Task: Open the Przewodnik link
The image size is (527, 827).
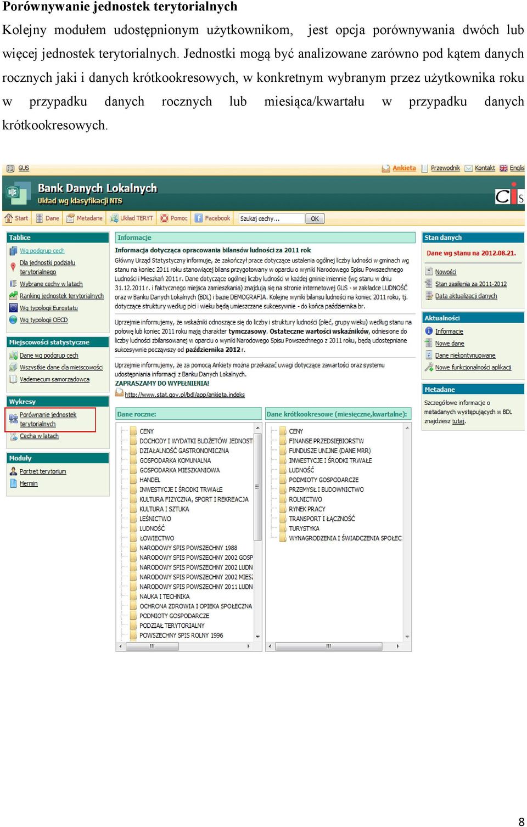Action: click(445, 168)
